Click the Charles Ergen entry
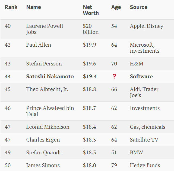Image resolution: width=174 pixels, height=171 pixels. click(43, 140)
